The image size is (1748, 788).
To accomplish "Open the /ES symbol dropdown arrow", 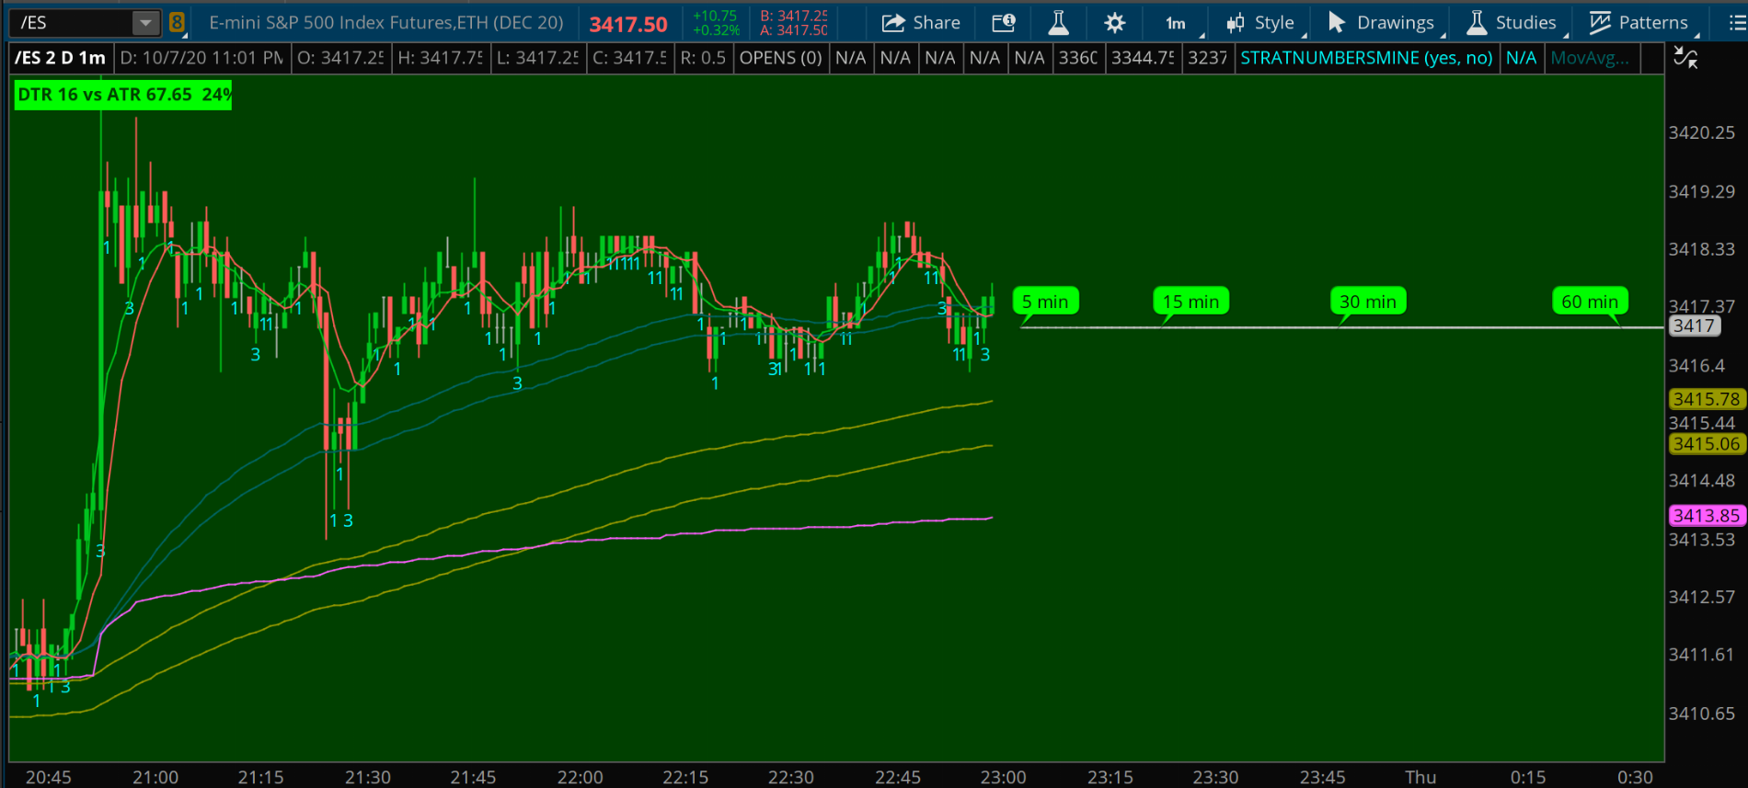I will 145,23.
